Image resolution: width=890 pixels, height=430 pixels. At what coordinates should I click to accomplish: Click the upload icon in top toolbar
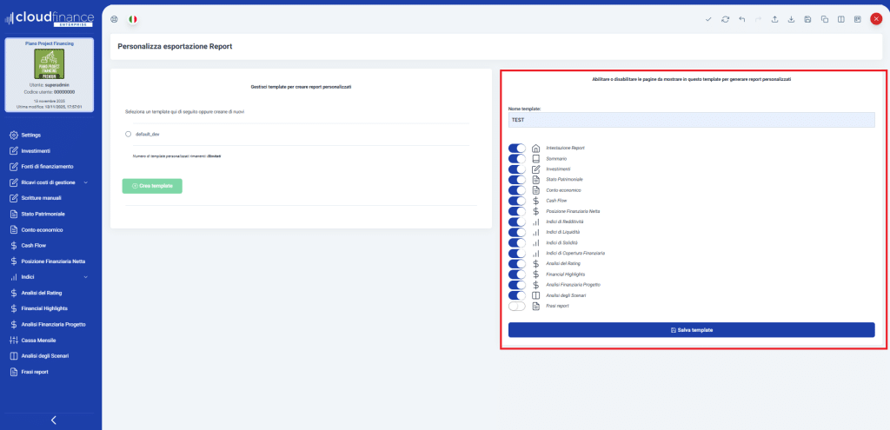click(x=774, y=18)
